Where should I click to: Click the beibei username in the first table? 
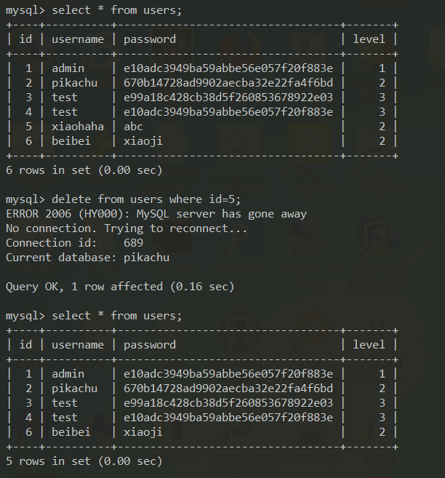(x=71, y=141)
